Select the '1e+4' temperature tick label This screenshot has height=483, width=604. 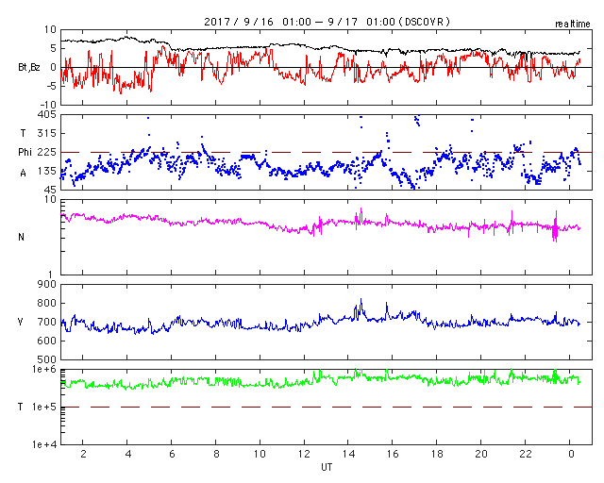[44, 445]
